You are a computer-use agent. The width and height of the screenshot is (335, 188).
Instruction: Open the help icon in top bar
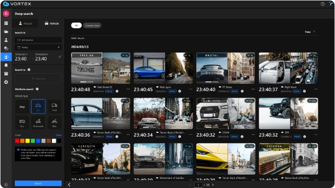pos(323,4)
